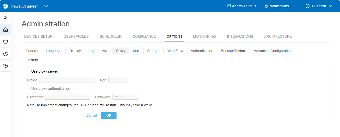340x137 pixels.
Task: Click into the Proxy address field
Action: click(x=67, y=80)
